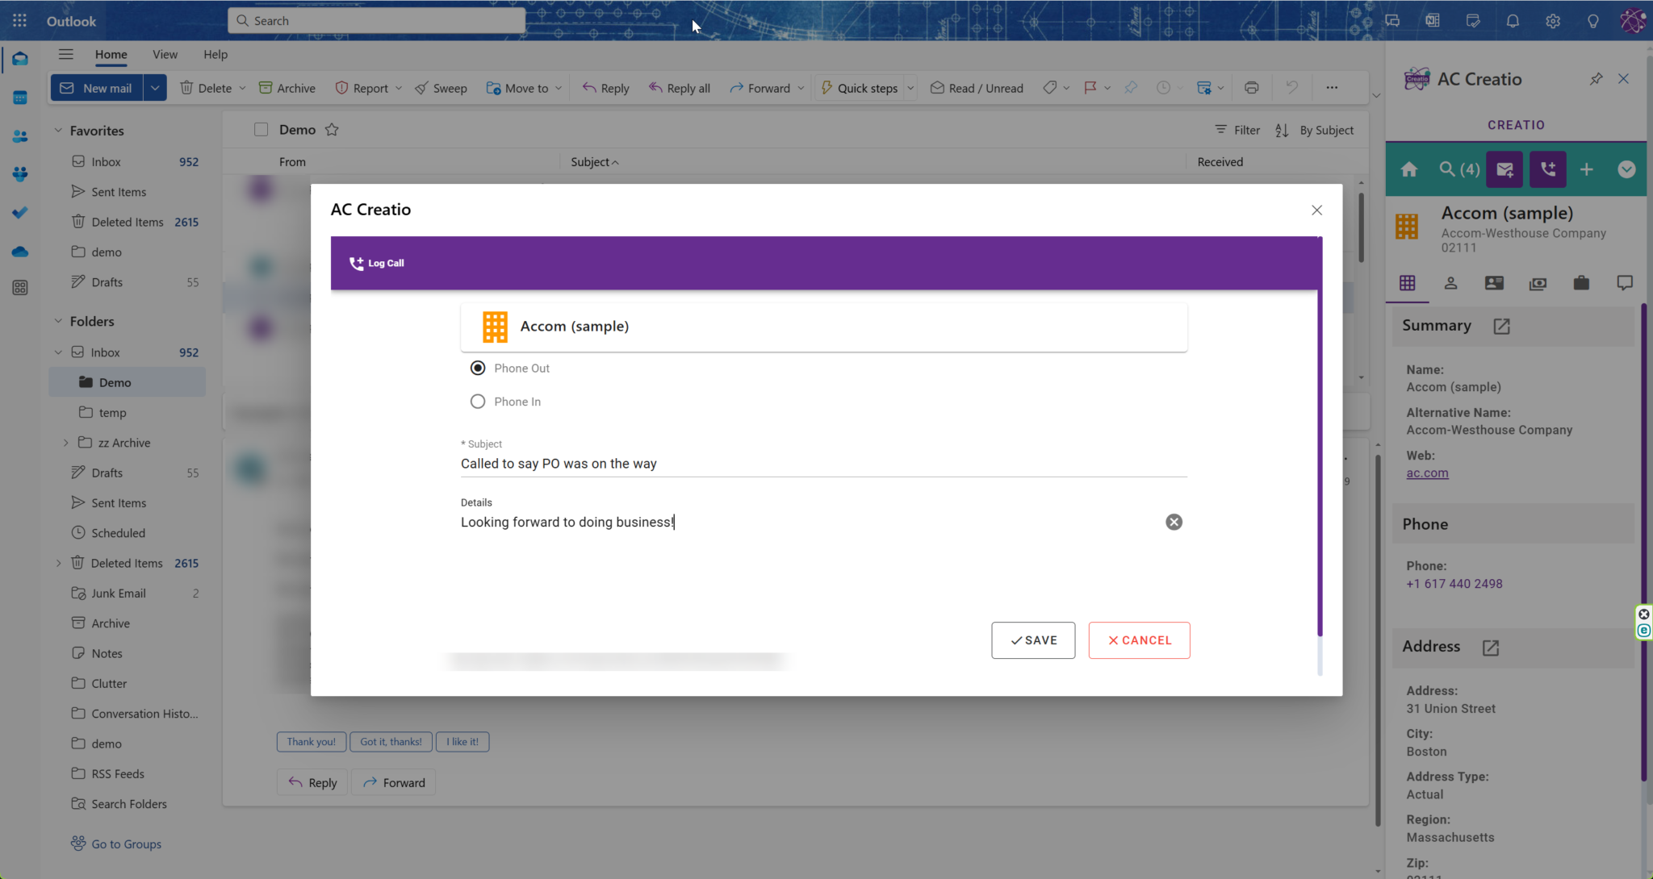The width and height of the screenshot is (1653, 879).
Task: Open Calendar in the left rail
Action: click(x=20, y=98)
